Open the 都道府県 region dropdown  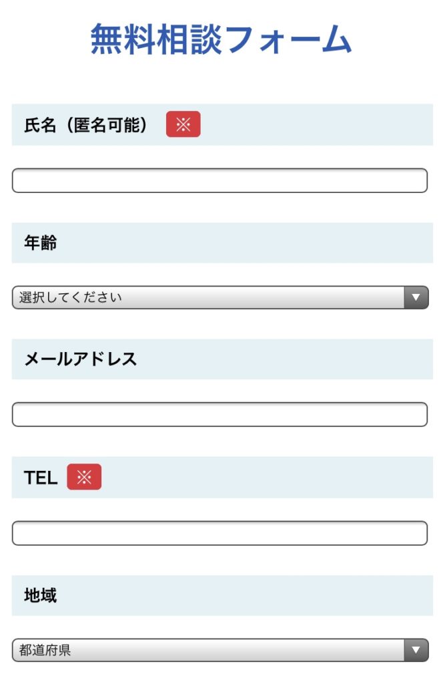coord(220,650)
